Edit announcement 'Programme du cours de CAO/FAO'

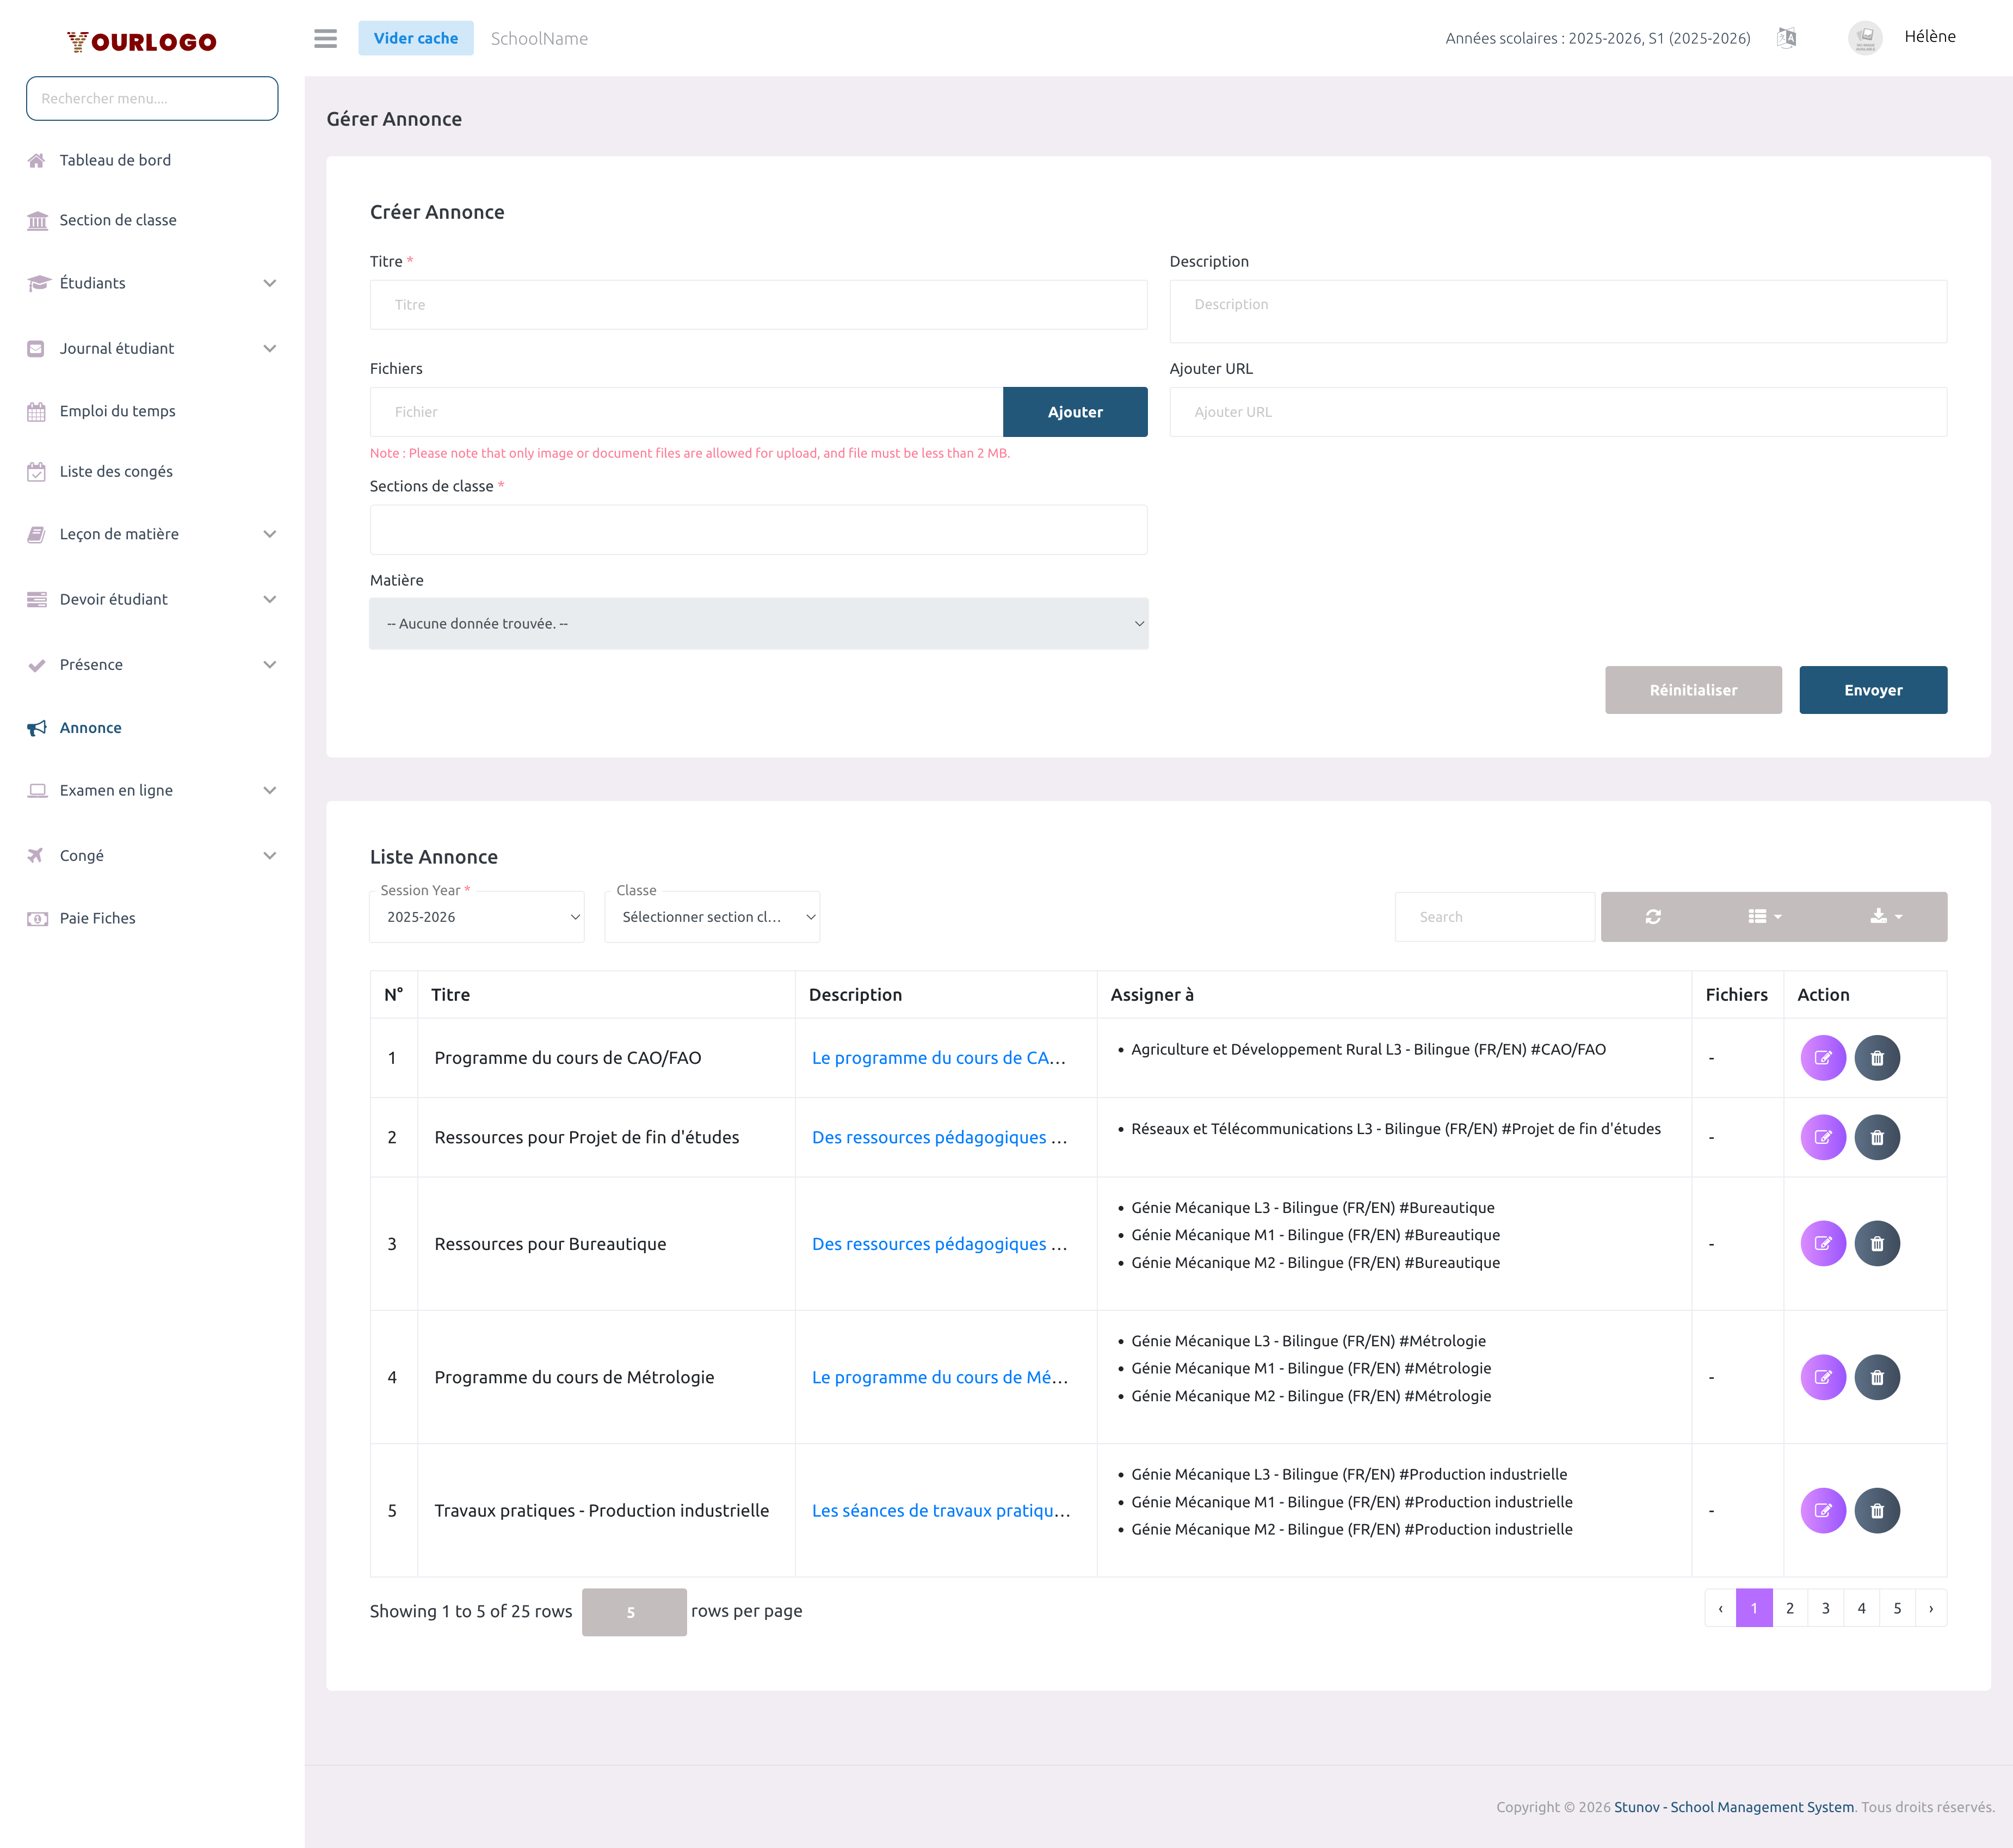point(1823,1057)
